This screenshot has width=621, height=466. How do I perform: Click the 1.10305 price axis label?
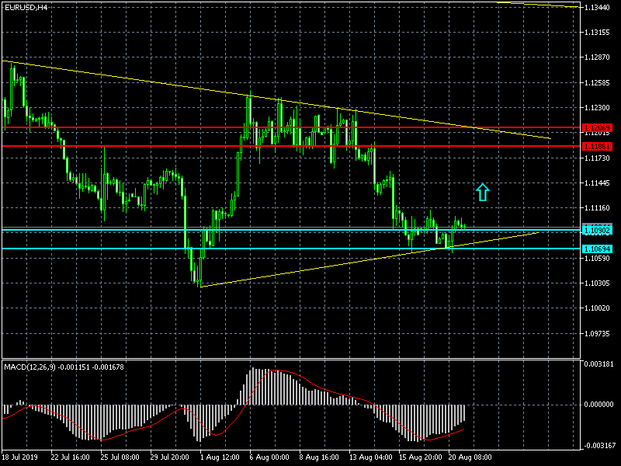[x=597, y=283]
